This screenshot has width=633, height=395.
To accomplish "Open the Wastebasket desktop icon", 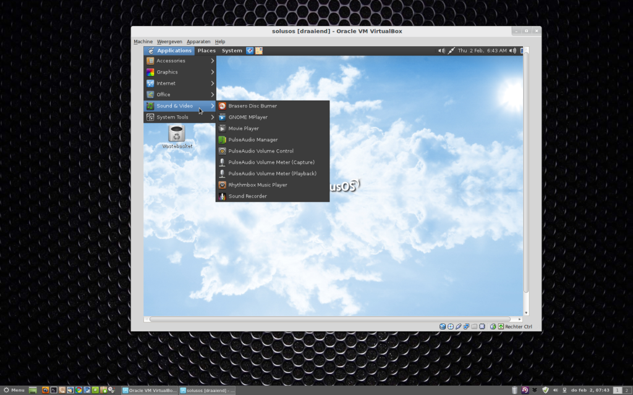I will point(177,136).
